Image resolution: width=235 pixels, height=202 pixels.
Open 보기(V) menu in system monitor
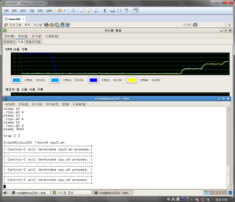click(x=37, y=36)
